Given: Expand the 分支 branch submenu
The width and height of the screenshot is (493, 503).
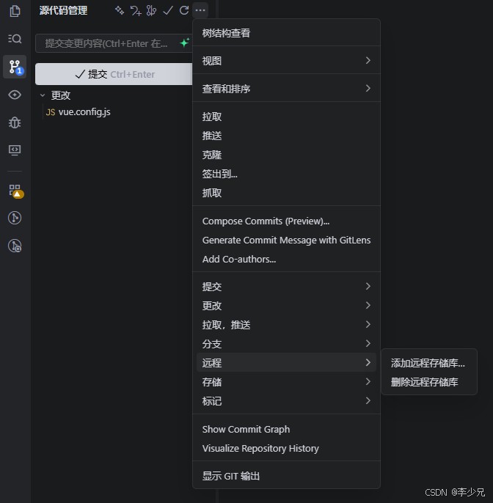Looking at the screenshot, I should tap(286, 344).
